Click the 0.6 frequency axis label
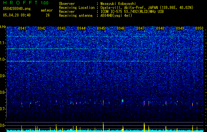207x132 pixels. click(3, 125)
